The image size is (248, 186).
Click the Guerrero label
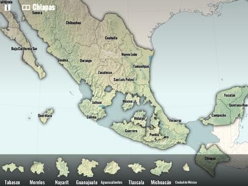(x=131, y=131)
